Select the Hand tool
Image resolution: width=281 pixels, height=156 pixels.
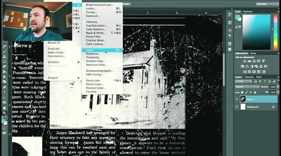tap(4, 108)
